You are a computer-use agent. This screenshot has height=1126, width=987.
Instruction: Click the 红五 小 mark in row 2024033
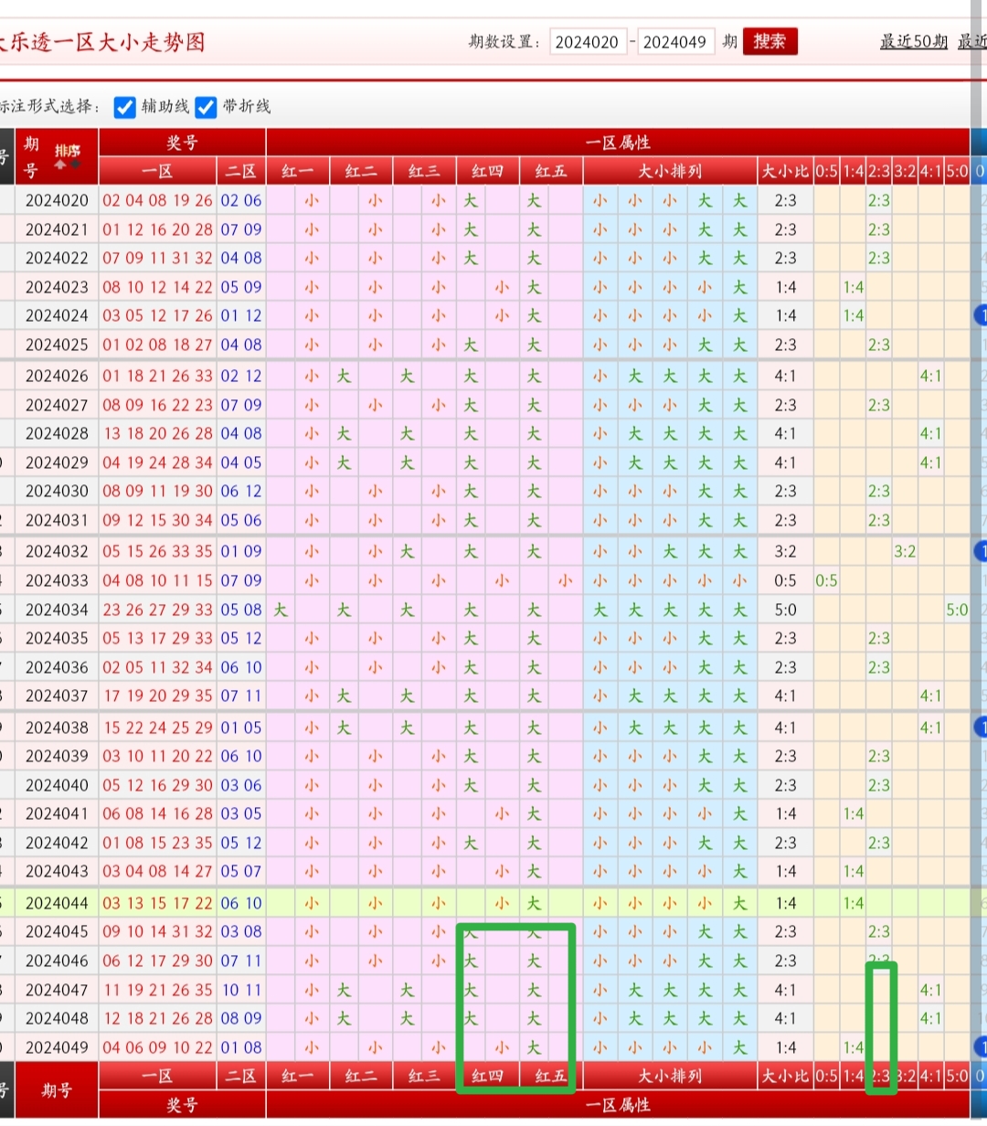click(x=565, y=580)
